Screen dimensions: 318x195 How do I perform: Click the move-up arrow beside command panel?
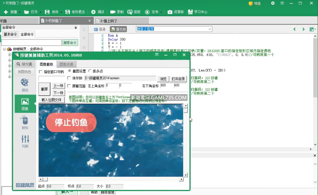click(x=84, y=38)
